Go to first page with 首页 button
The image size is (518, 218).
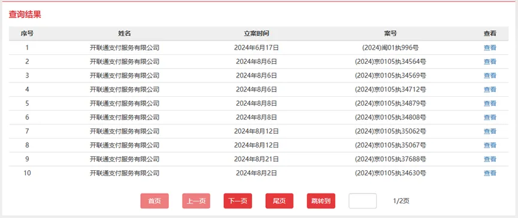pyautogui.click(x=155, y=201)
